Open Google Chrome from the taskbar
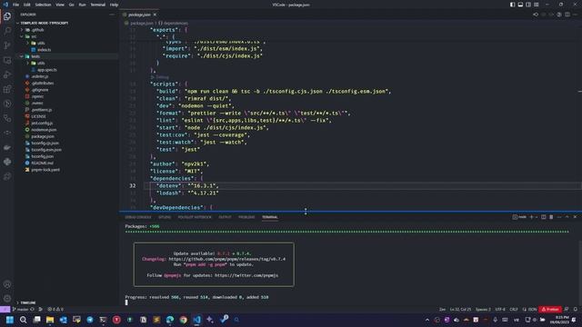 tap(184, 320)
